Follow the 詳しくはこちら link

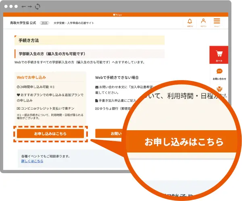32,161
